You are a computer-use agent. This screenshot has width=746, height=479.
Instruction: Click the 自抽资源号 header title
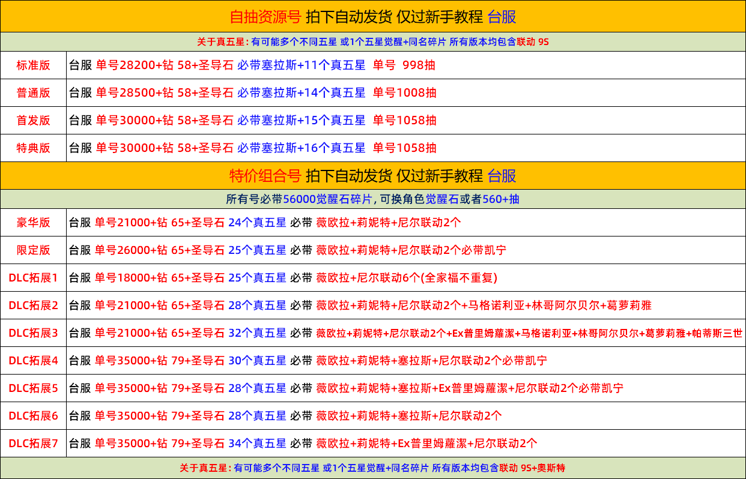coord(265,17)
